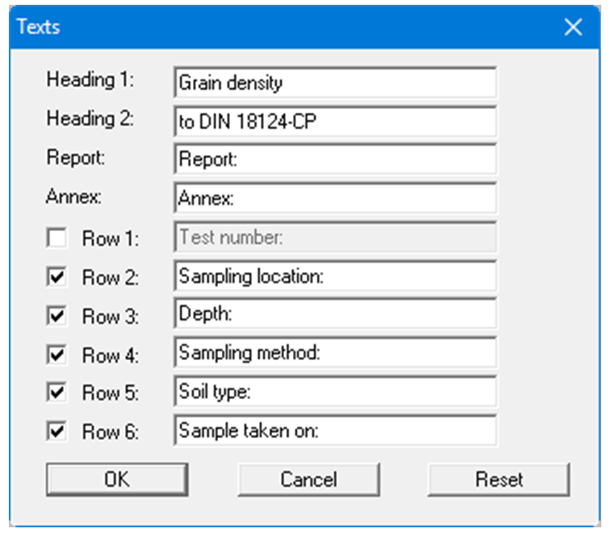This screenshot has height=541, width=611.
Task: Uncheck the Row 2 checkbox
Action: (56, 277)
